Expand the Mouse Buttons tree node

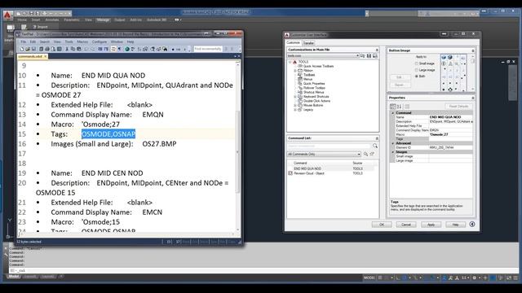295,105
